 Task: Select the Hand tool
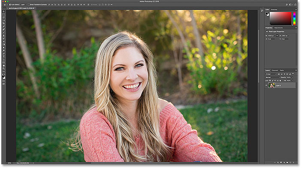coord(4,66)
